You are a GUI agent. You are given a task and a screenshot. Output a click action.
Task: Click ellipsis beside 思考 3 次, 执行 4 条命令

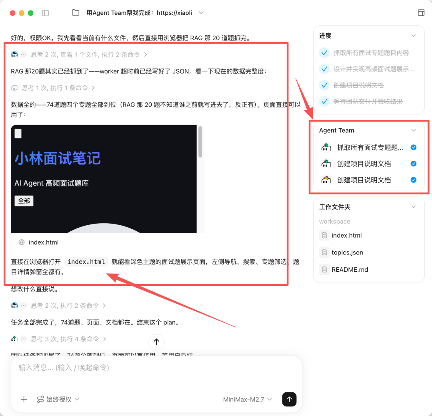(x=24, y=339)
